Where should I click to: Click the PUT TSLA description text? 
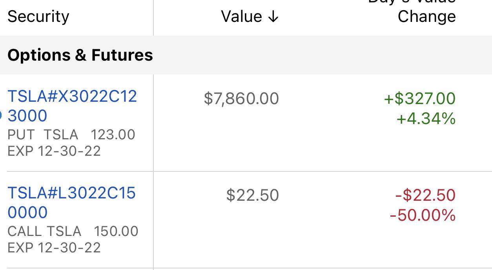click(42, 135)
